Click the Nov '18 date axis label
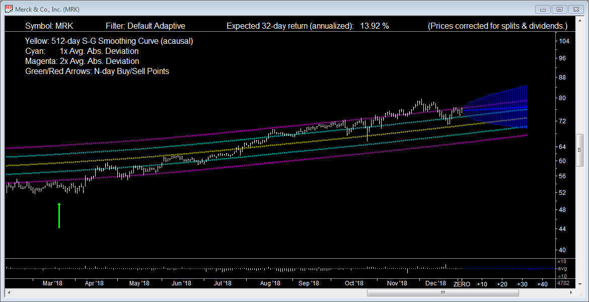 pos(397,283)
